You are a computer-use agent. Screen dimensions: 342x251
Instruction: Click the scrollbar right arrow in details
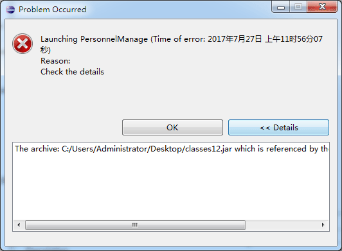click(x=323, y=225)
